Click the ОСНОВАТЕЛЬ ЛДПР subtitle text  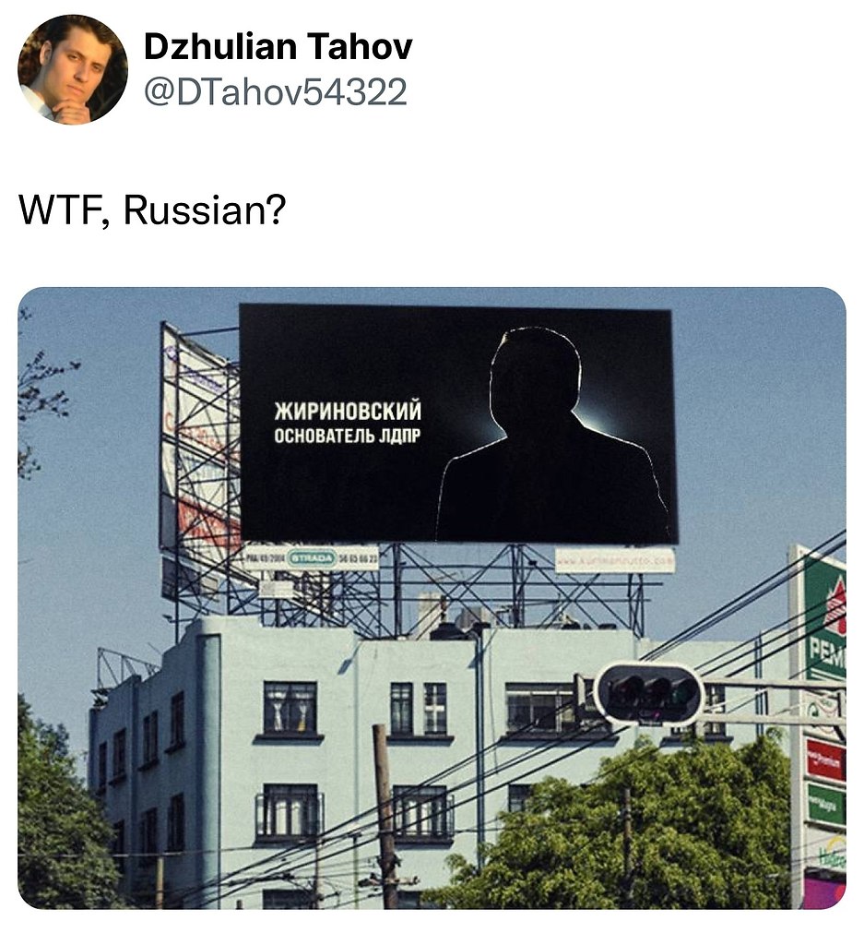(348, 436)
